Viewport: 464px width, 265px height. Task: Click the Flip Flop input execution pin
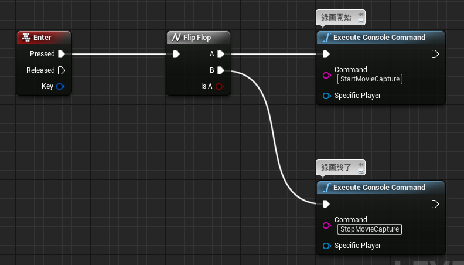point(176,54)
